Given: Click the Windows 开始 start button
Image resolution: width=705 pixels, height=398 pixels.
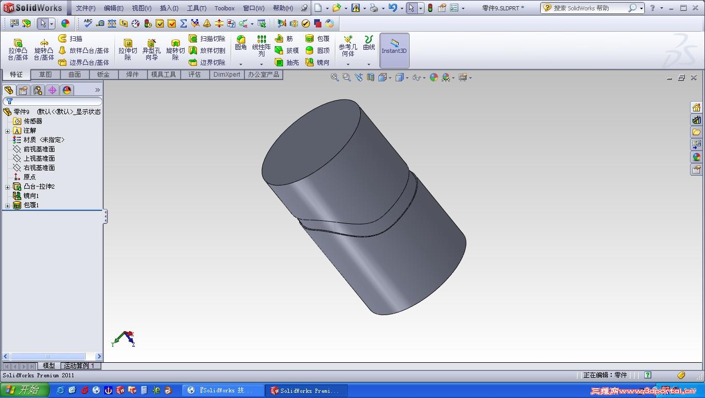Looking at the screenshot, I should click(x=24, y=390).
